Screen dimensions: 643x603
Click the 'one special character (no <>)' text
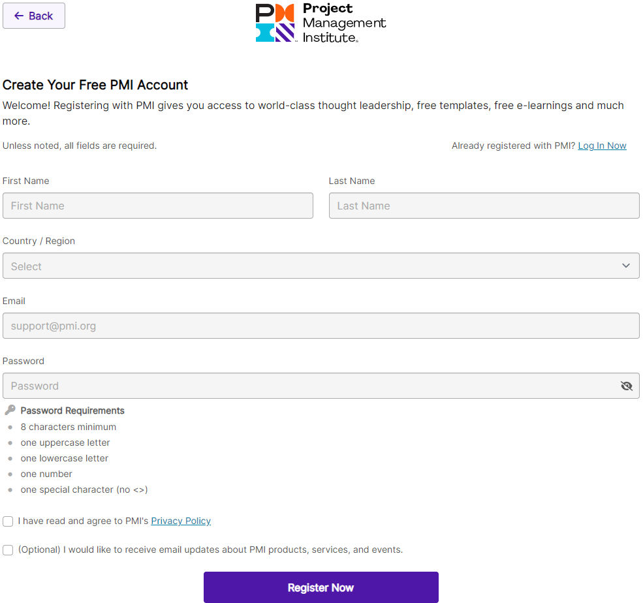[x=84, y=489]
